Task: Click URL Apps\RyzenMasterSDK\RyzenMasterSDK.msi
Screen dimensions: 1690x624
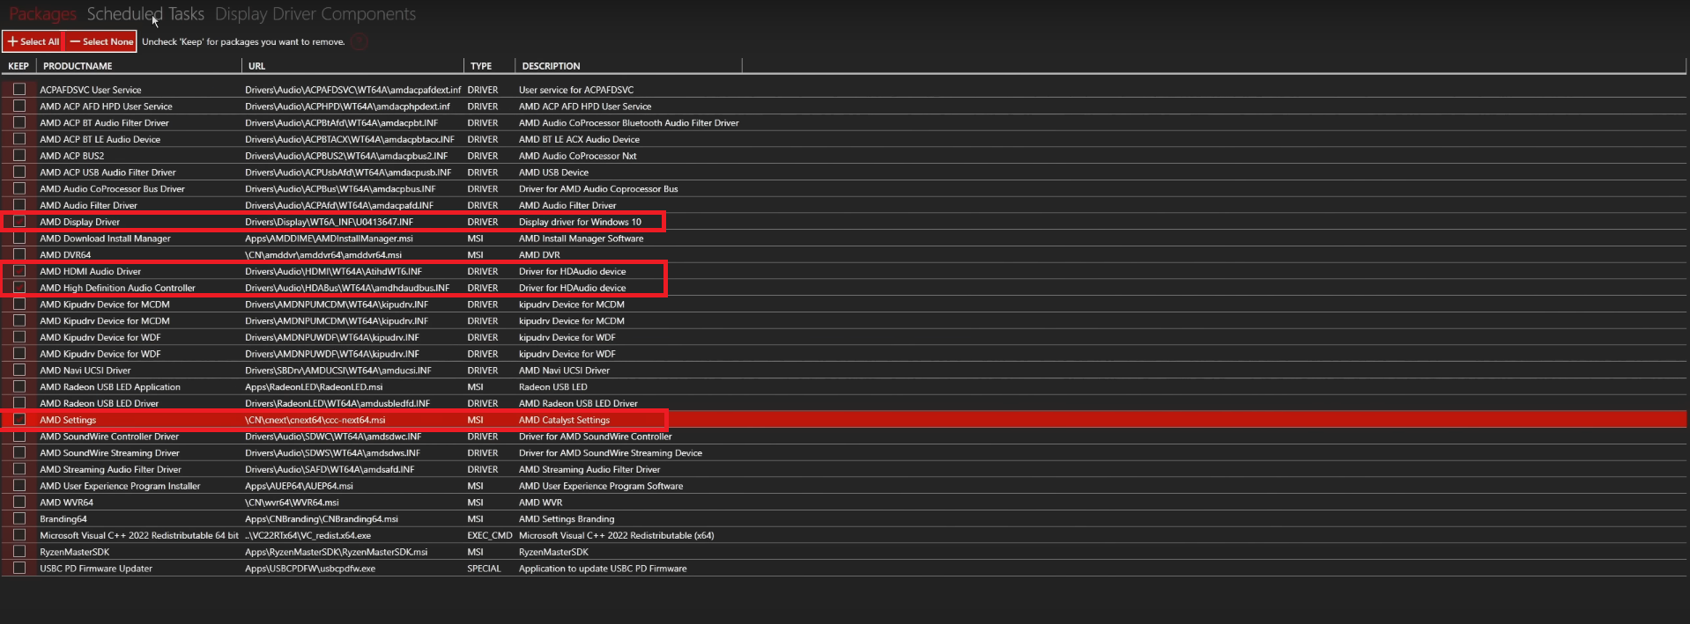Action: pyautogui.click(x=336, y=552)
